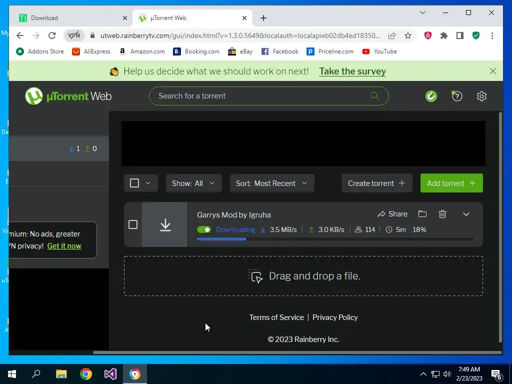The image size is (512, 384).
Task: Click the search magnifier icon in torrent search
Action: click(x=375, y=95)
